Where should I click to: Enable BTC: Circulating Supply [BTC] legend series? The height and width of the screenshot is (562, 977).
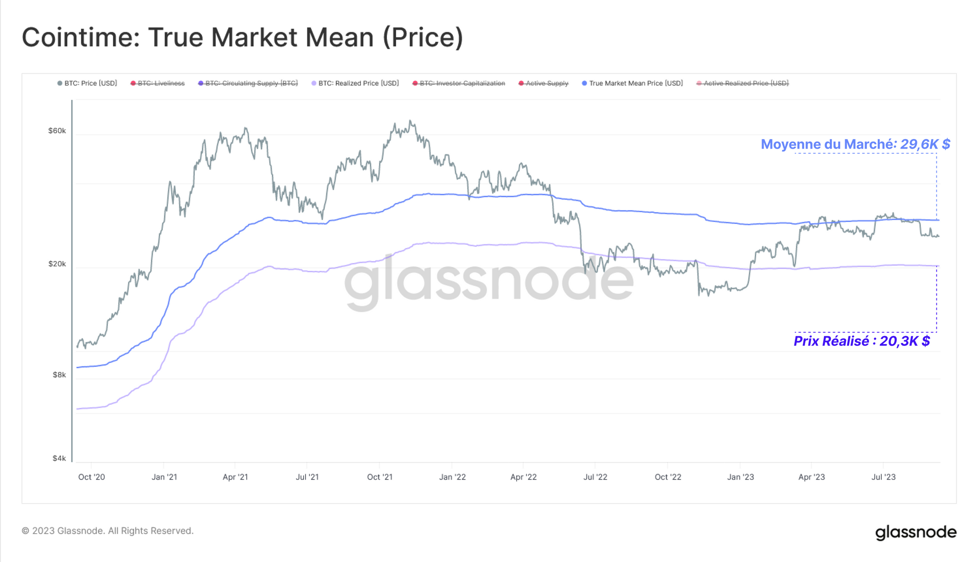248,83
